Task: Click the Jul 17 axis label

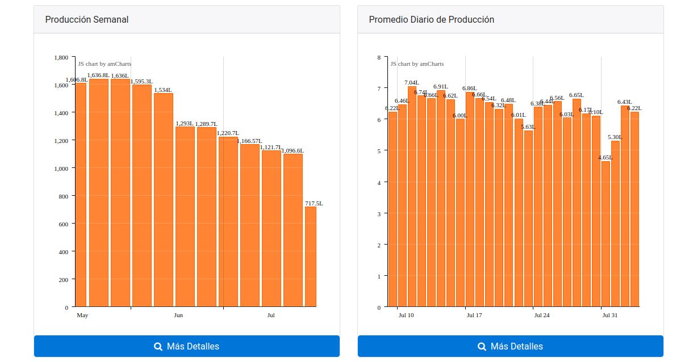Action: (x=474, y=315)
